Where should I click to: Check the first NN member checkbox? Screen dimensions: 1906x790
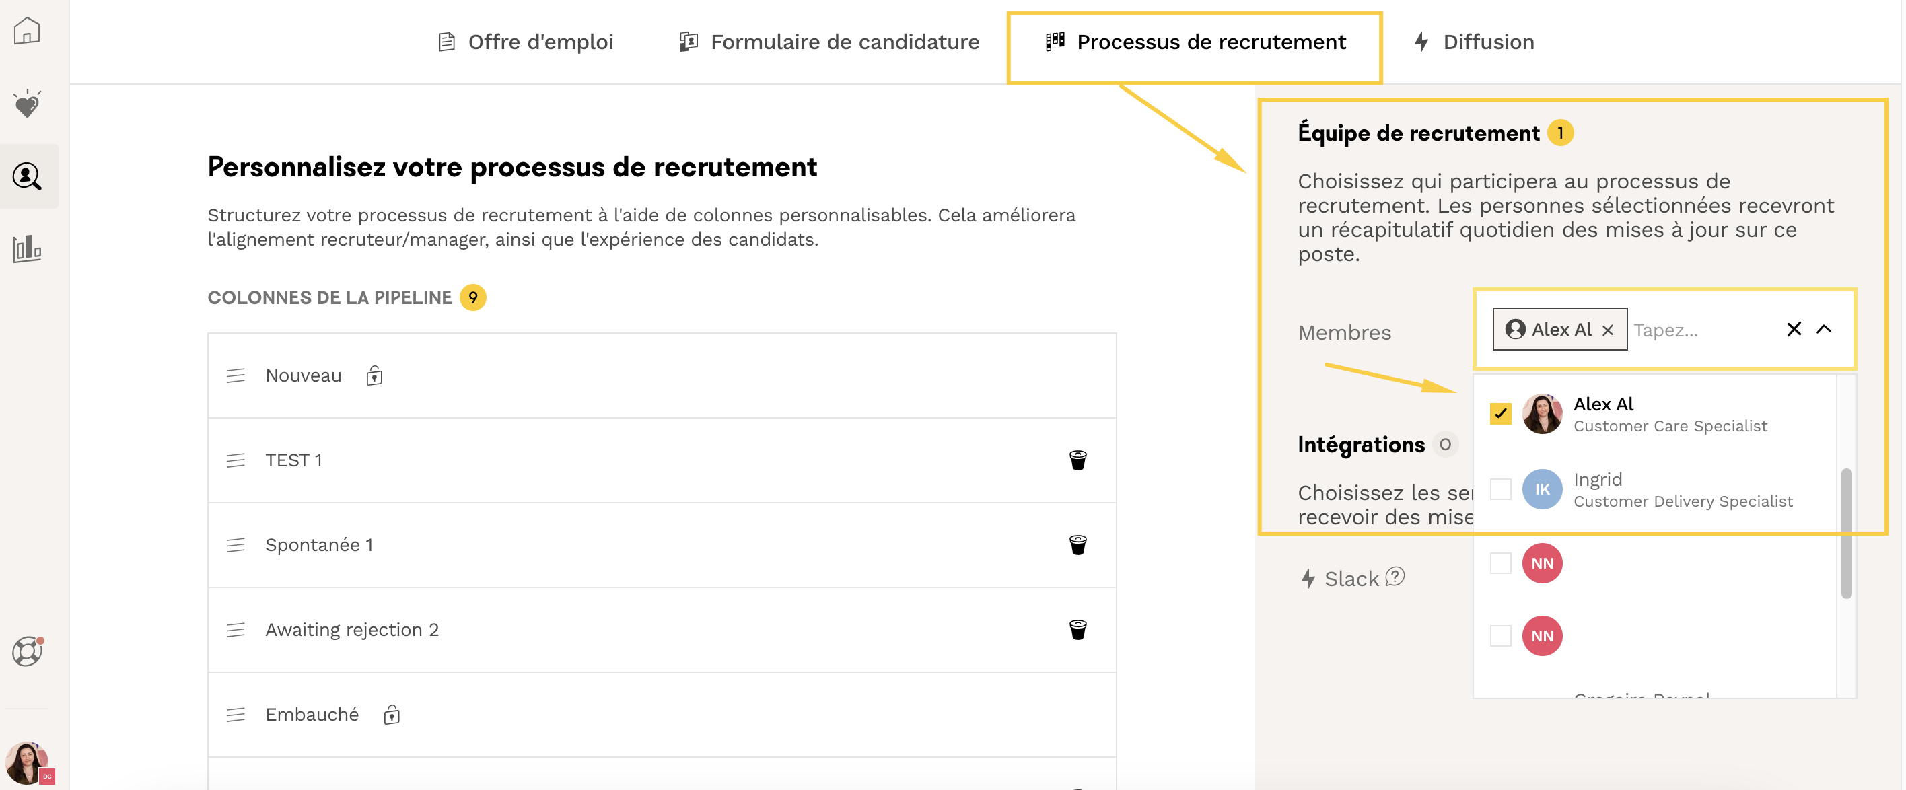coord(1499,563)
